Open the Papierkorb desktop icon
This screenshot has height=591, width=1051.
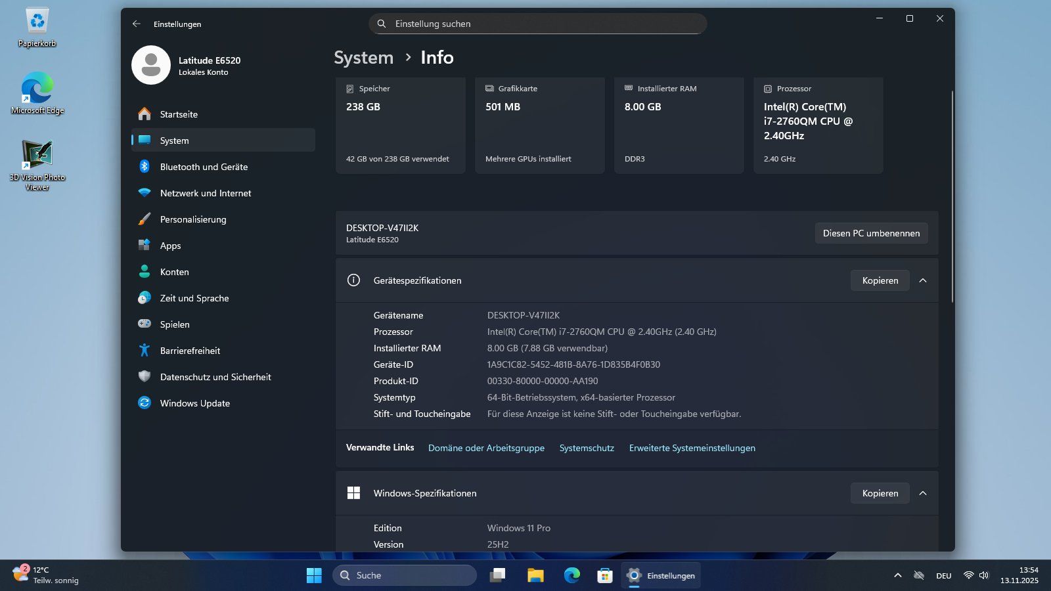click(x=37, y=28)
